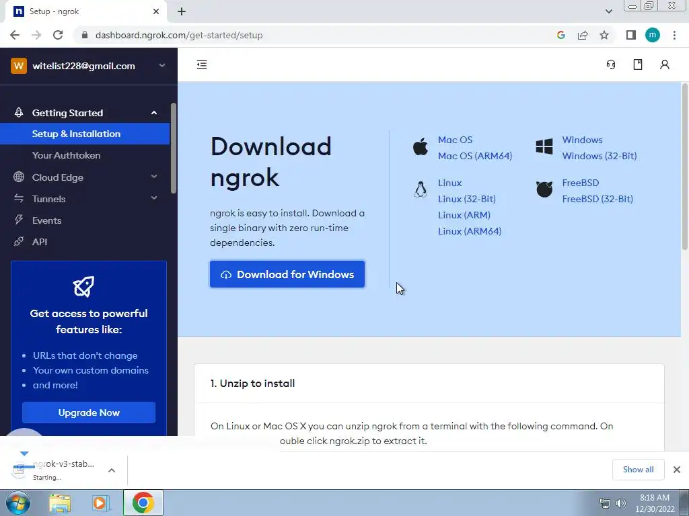Download the FreeBSD (32-Bit) build

pyautogui.click(x=597, y=199)
